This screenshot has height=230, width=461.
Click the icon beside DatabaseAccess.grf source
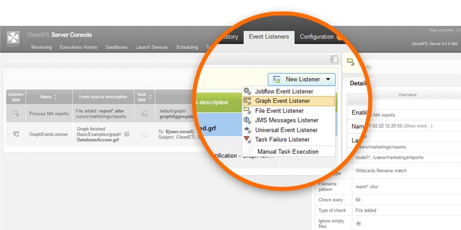coord(127,134)
